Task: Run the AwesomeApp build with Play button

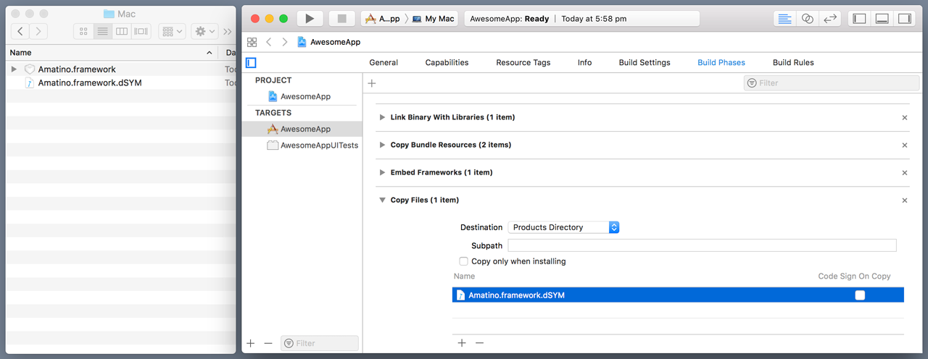Action: (x=310, y=19)
